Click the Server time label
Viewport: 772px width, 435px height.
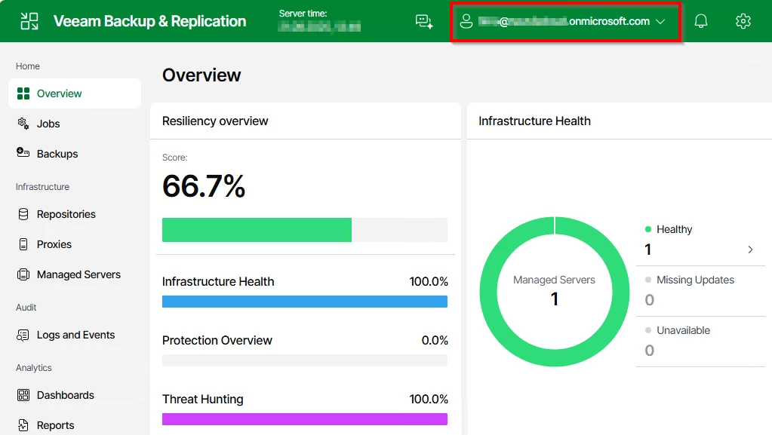coord(303,14)
